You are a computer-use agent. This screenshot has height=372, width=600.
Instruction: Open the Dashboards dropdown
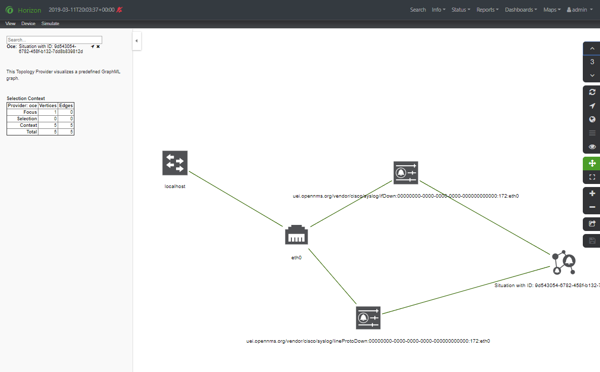coord(521,9)
